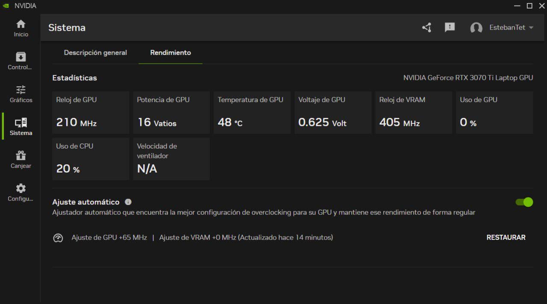Image resolution: width=547 pixels, height=304 pixels.
Task: Click the info icon beside Ajuste automático
Action: coord(128,202)
